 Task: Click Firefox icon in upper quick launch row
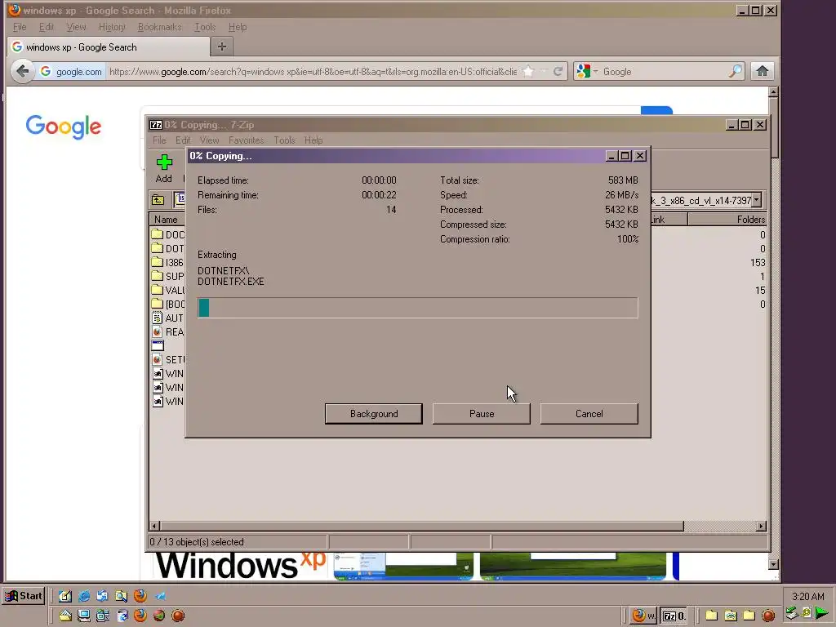tap(140, 595)
